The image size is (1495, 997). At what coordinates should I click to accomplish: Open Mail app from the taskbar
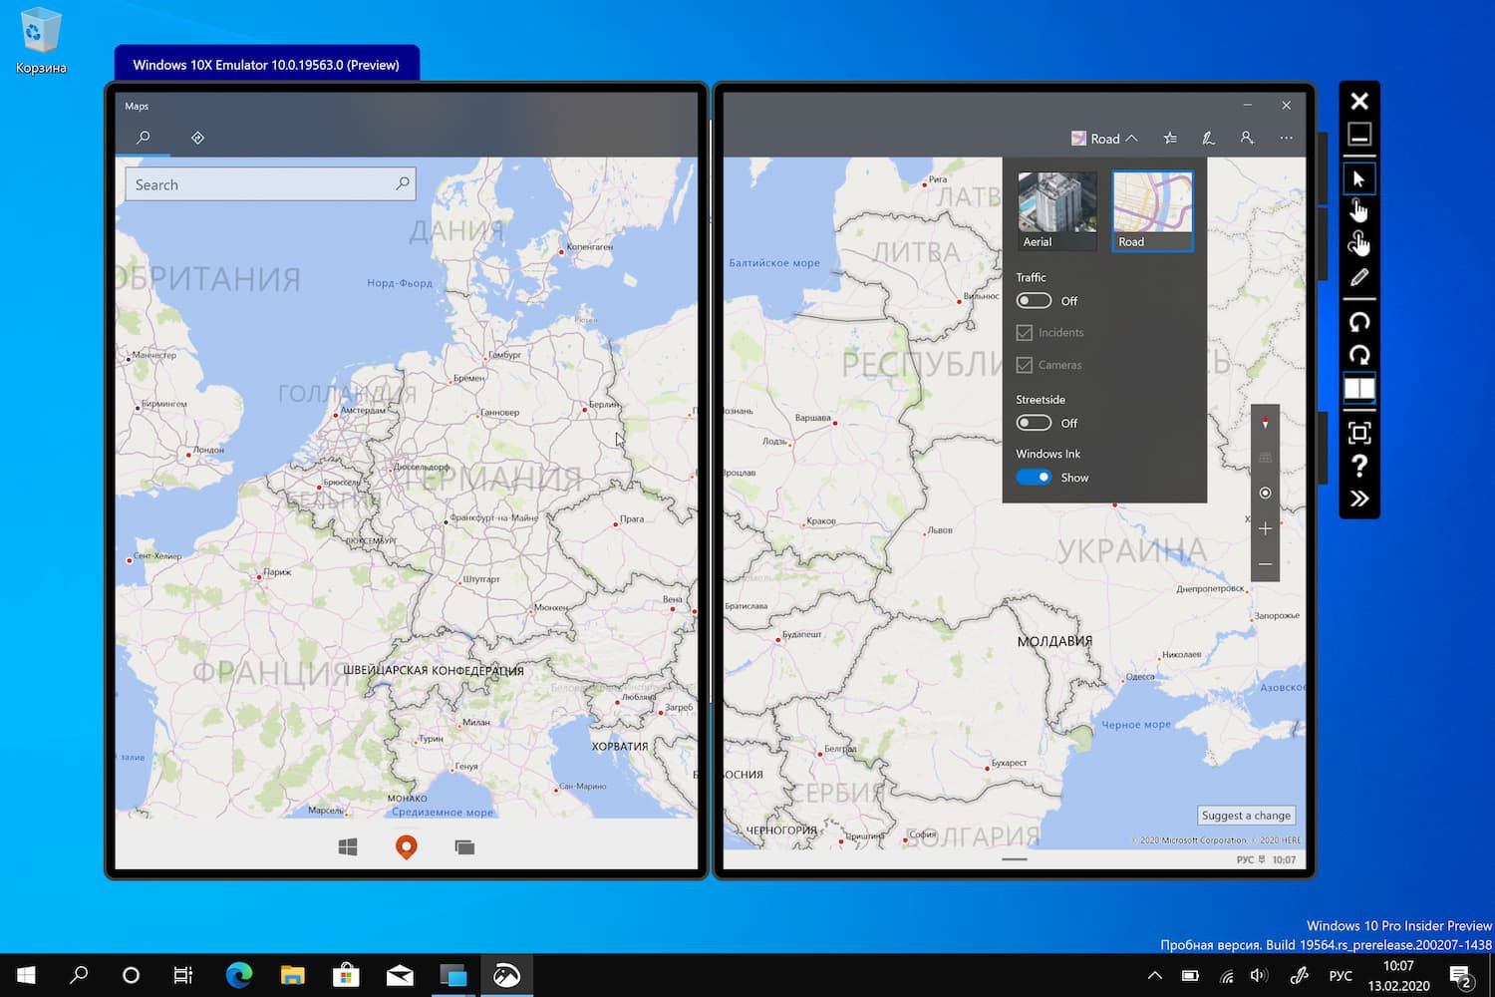point(400,975)
